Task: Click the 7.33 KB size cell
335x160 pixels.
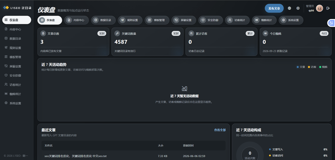Action: 163,156
